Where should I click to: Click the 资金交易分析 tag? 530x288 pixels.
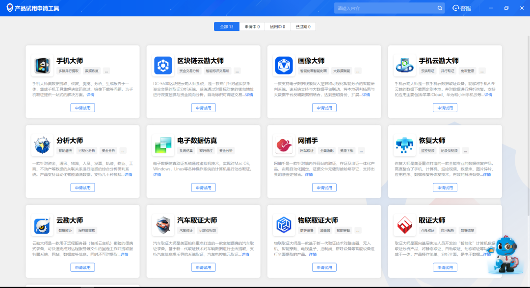[189, 71]
